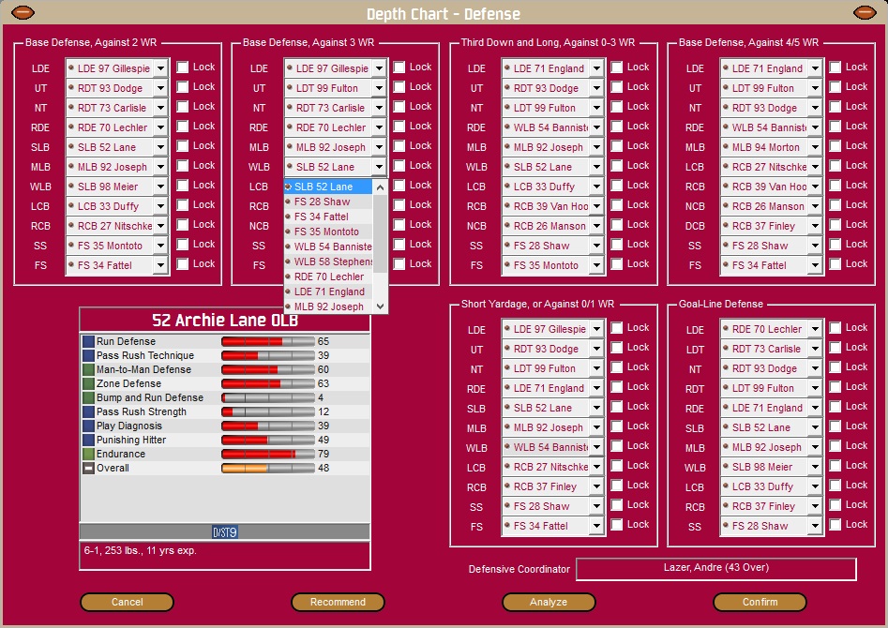Click the Confirm button

[x=760, y=602]
